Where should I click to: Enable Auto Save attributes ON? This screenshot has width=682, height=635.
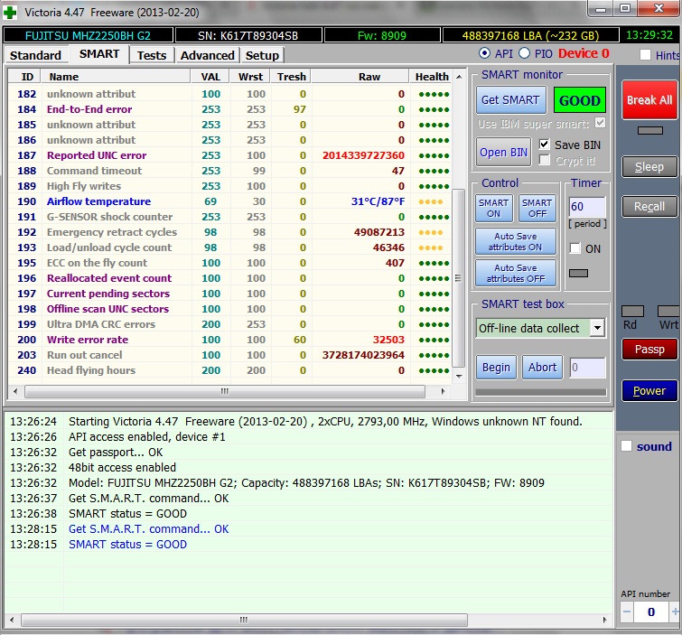[x=515, y=241]
